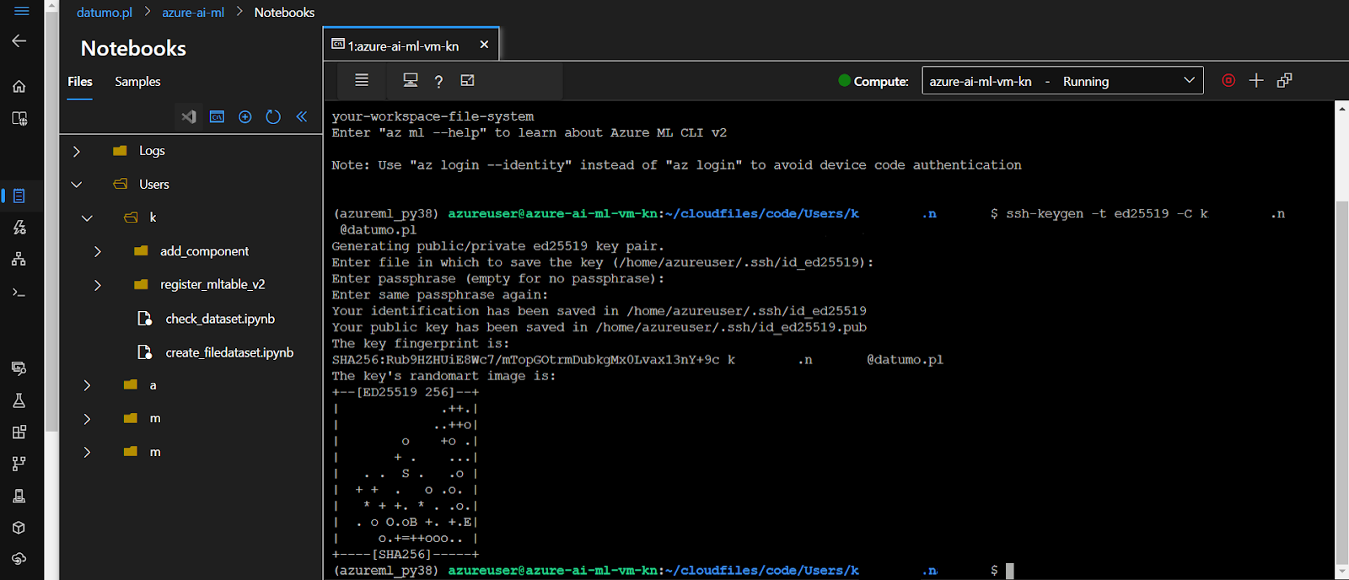Screen dimensions: 1349x580
Task: Click the feedback icon in terminal toolbar
Action: coord(468,80)
